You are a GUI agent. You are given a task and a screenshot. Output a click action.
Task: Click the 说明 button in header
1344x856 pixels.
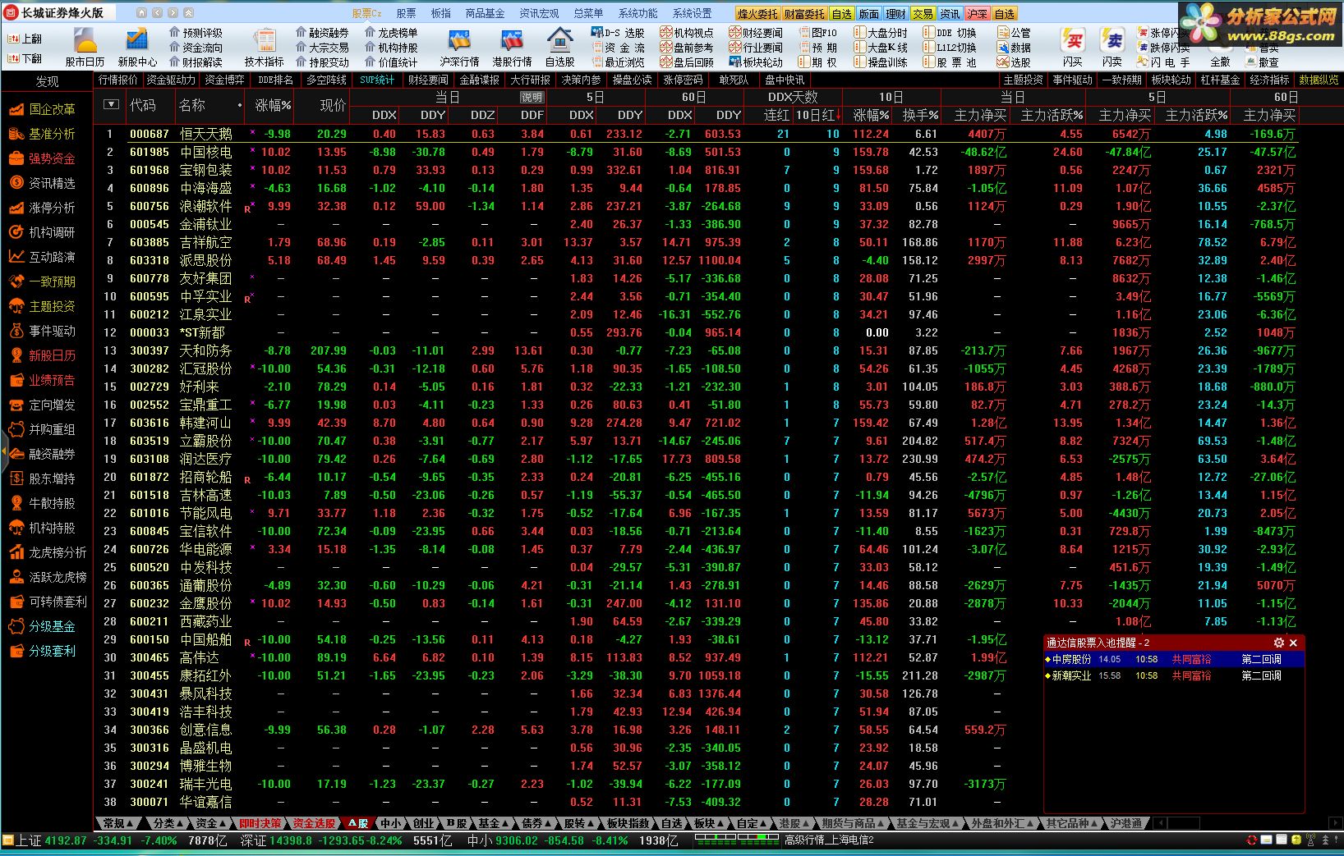click(532, 97)
